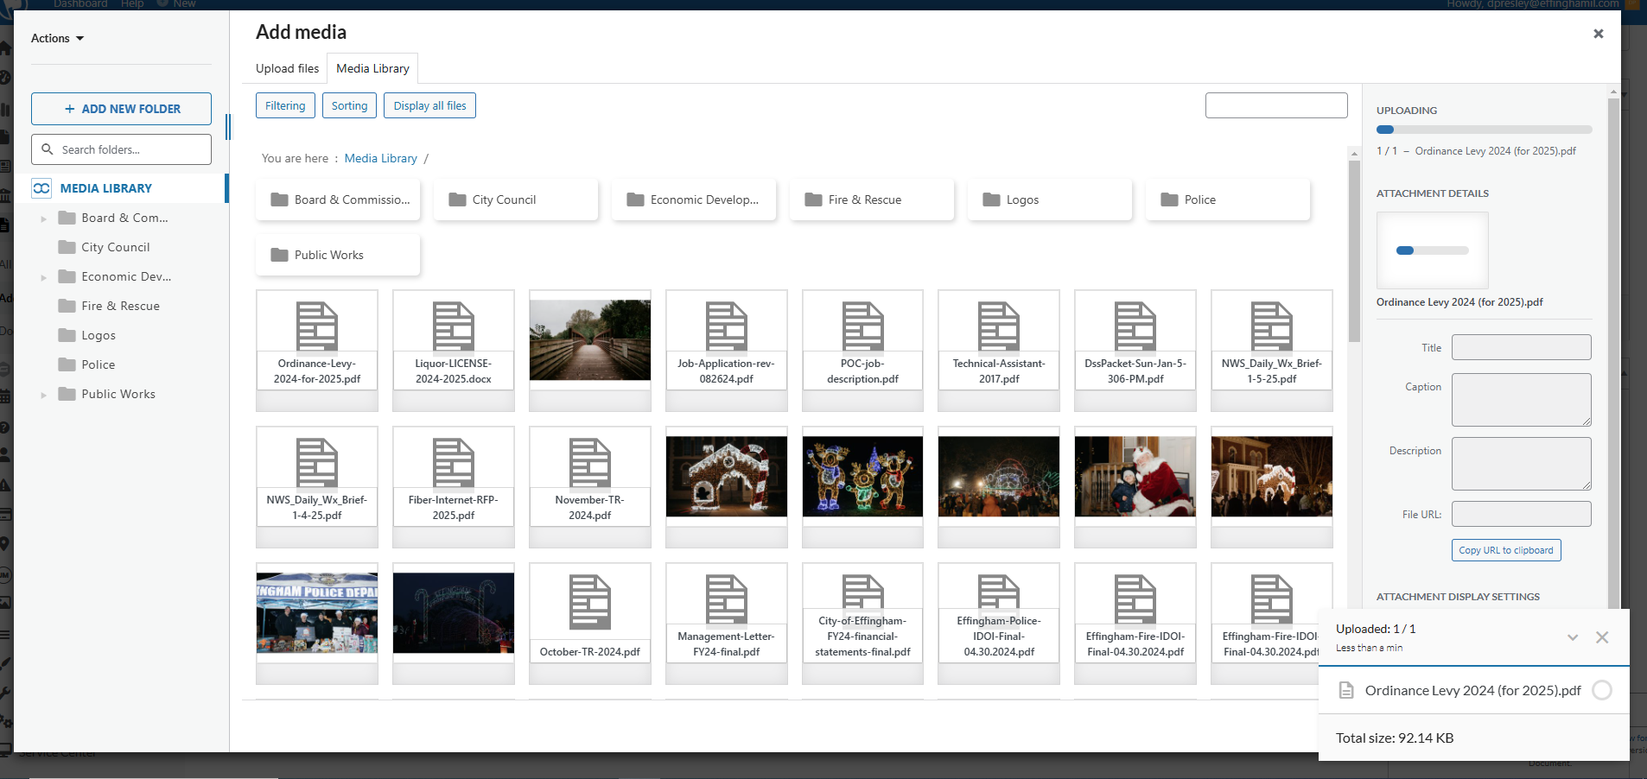Image resolution: width=1647 pixels, height=779 pixels.
Task: Focus the media search box top right
Action: [1276, 105]
